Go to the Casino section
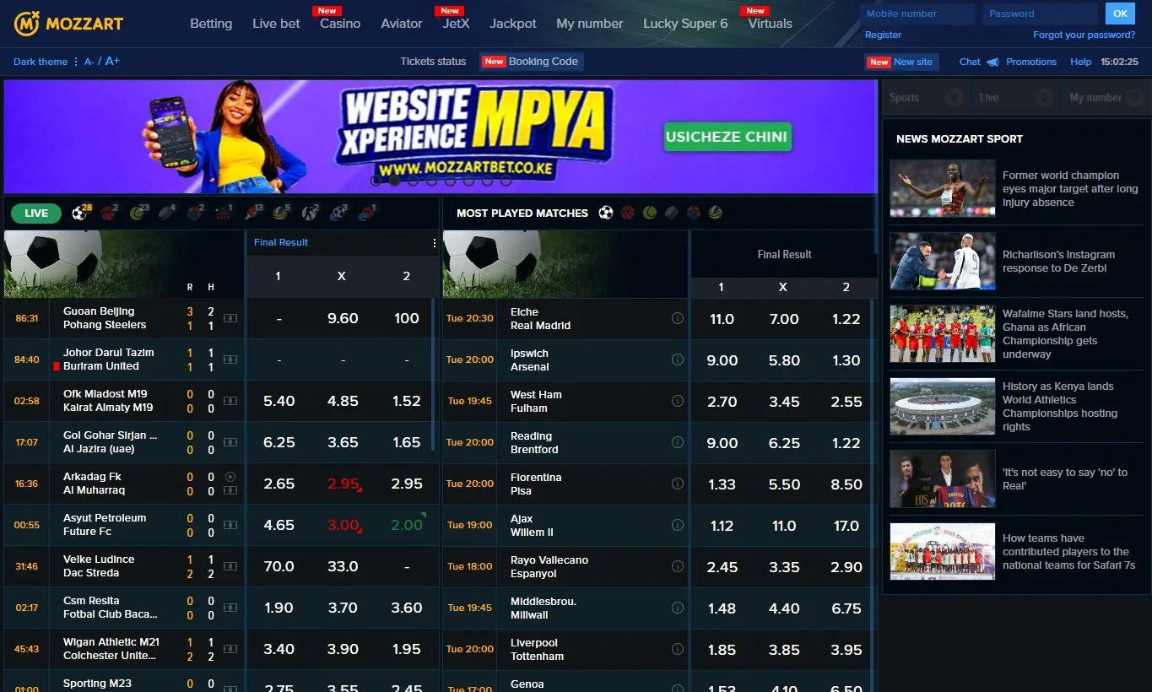This screenshot has height=692, width=1152. (x=340, y=24)
